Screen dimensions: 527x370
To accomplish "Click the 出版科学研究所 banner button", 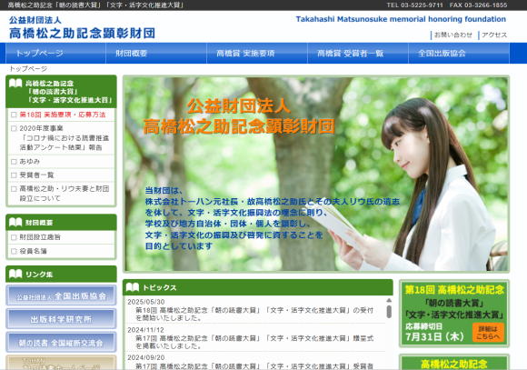I will [x=61, y=318].
